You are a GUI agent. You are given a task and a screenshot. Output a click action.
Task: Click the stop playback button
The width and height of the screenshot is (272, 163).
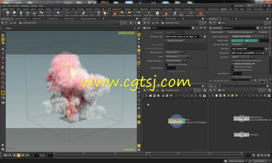point(19,156)
